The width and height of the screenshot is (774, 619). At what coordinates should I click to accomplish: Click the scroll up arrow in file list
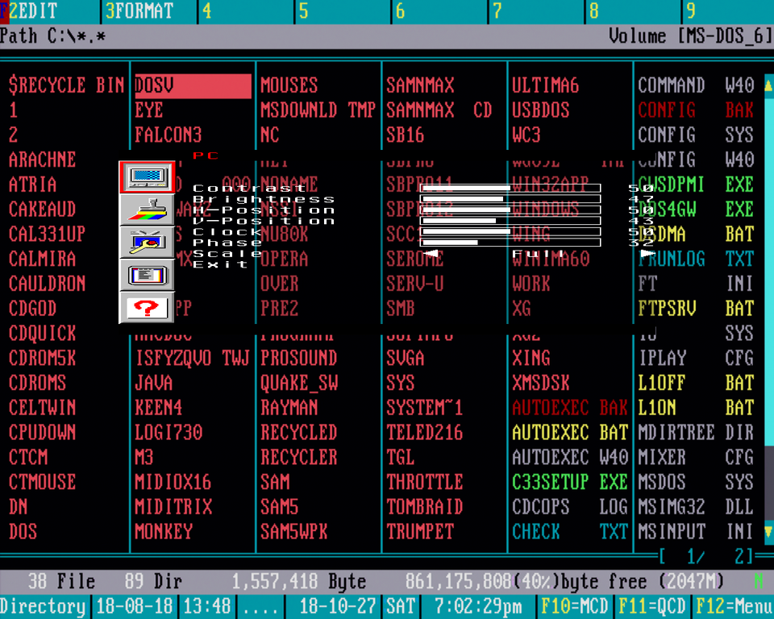point(768,86)
